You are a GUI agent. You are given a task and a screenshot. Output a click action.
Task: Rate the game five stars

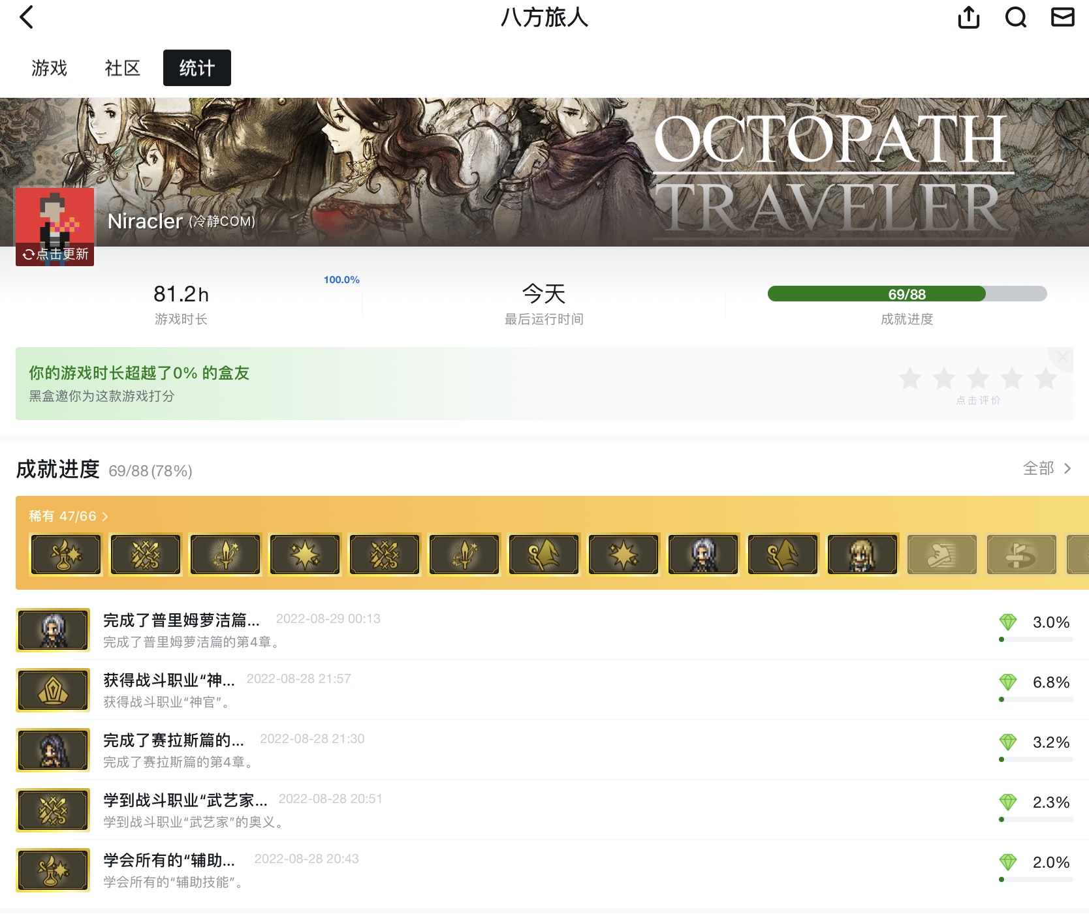point(1045,378)
